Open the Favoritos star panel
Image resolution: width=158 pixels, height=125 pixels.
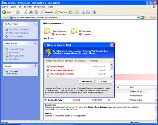coord(61,12)
